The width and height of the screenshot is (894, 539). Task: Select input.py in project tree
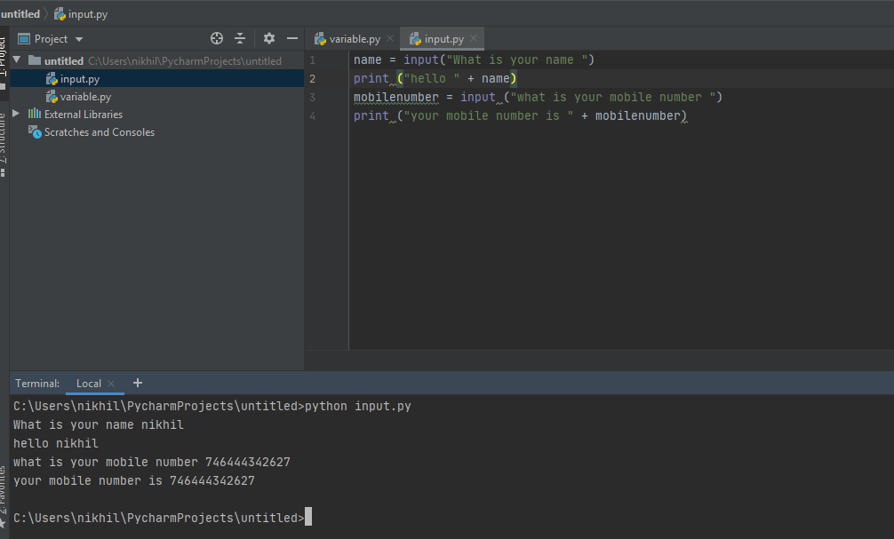(80, 79)
